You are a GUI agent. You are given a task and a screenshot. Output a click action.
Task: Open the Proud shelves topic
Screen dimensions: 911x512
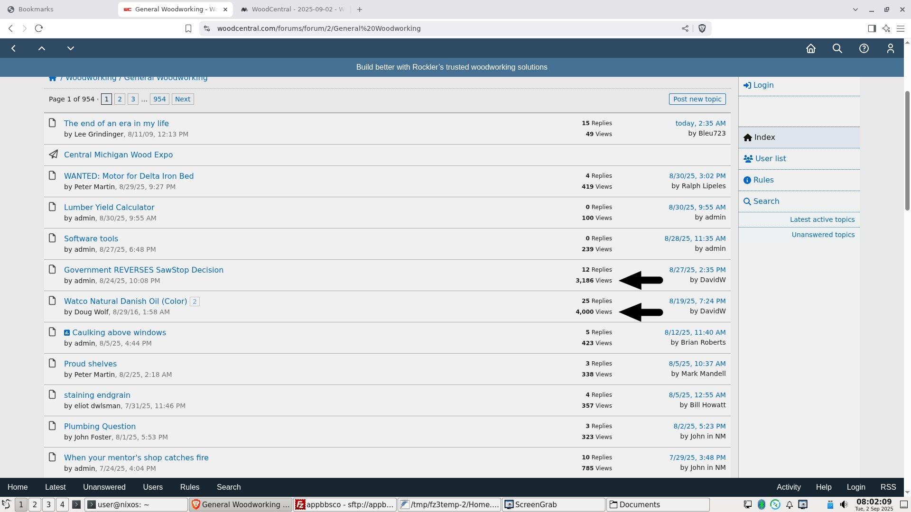click(x=90, y=364)
